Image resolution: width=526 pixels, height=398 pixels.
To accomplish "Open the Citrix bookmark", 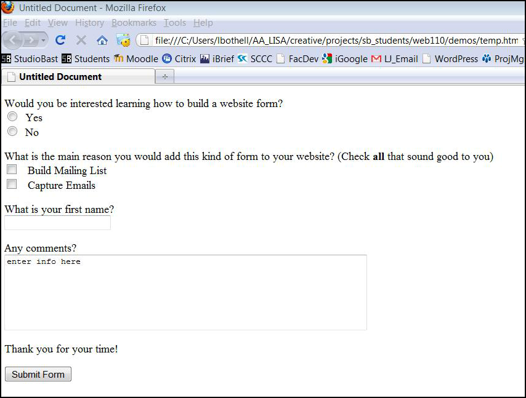I will click(x=179, y=59).
